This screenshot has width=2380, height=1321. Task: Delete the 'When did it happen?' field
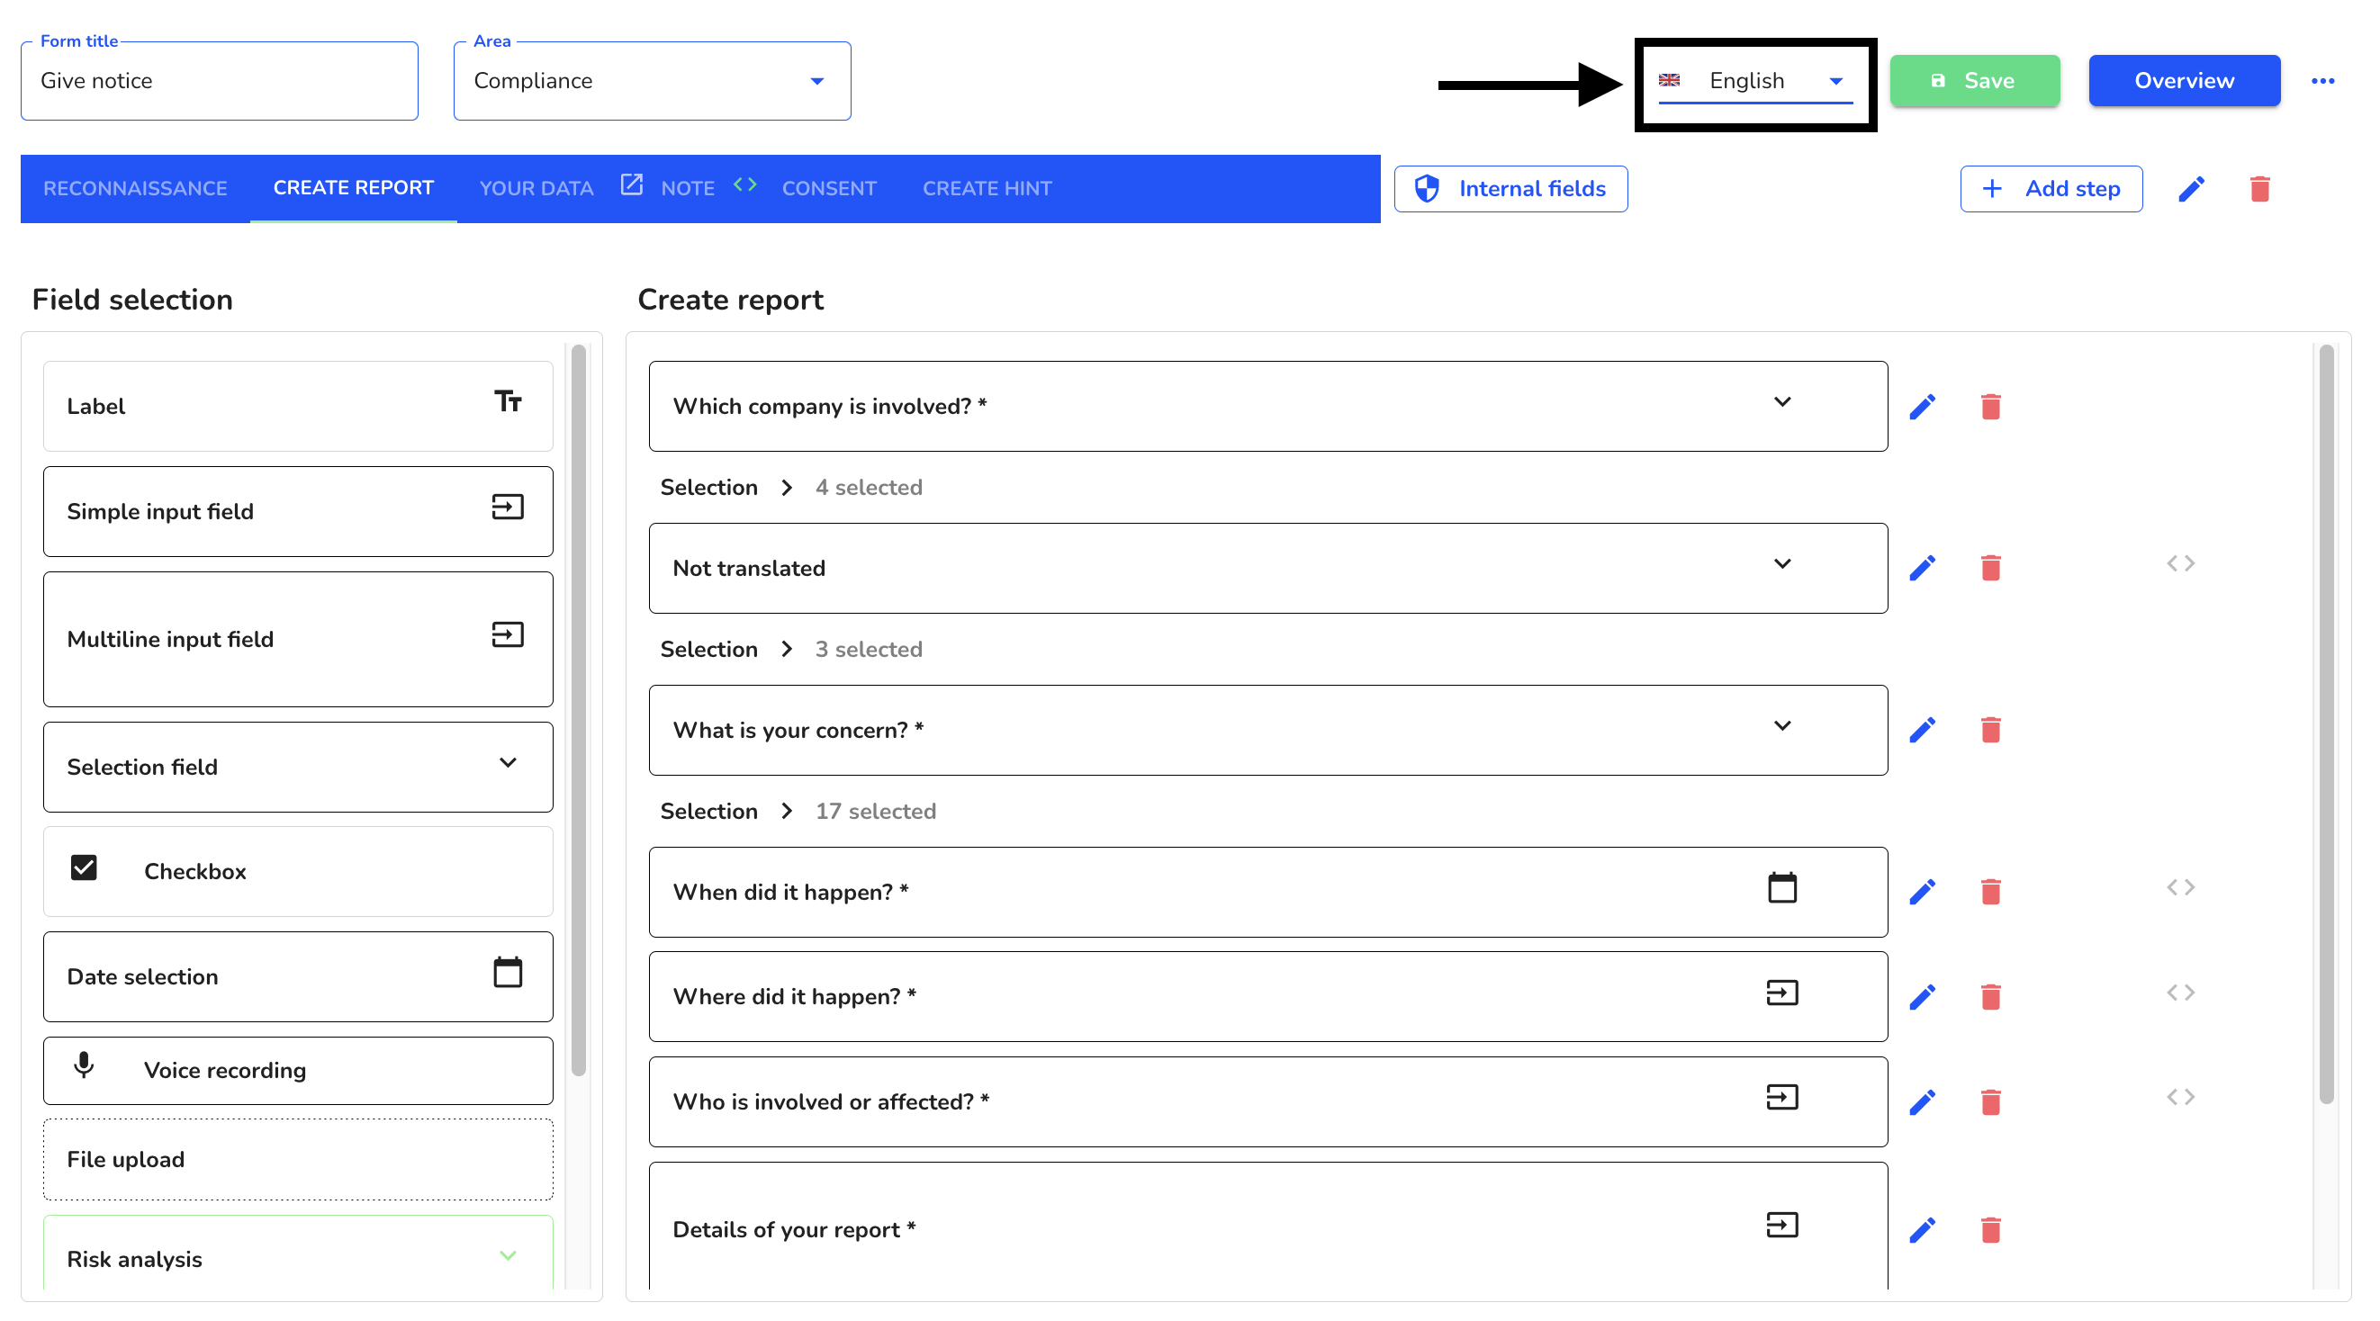pyautogui.click(x=1990, y=892)
